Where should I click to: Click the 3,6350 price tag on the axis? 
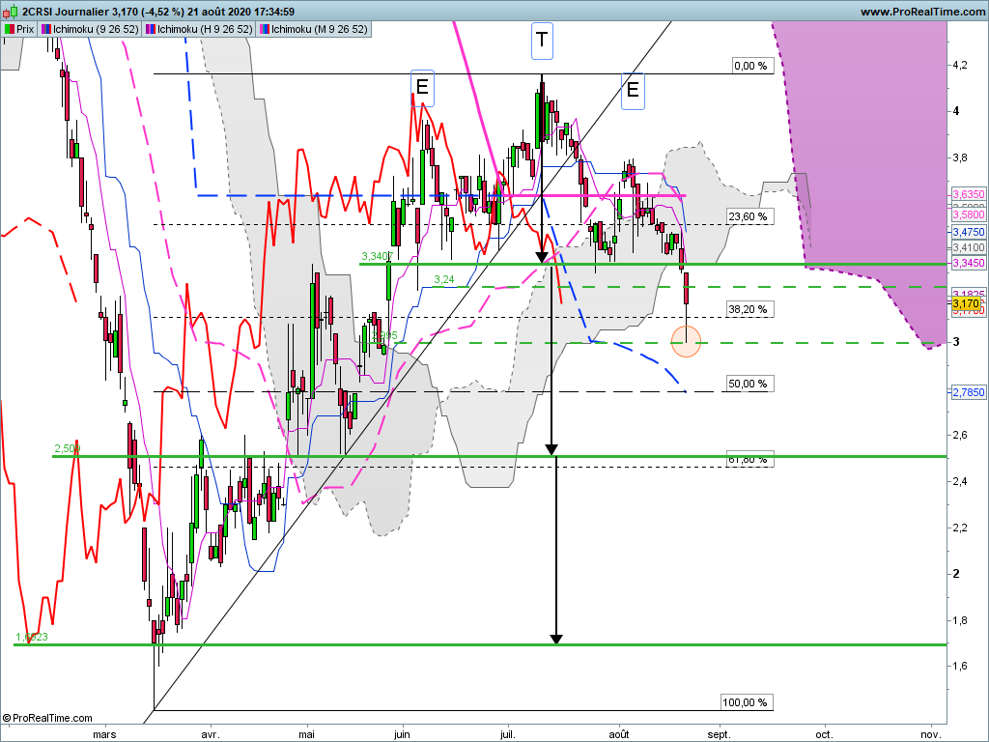[968, 194]
